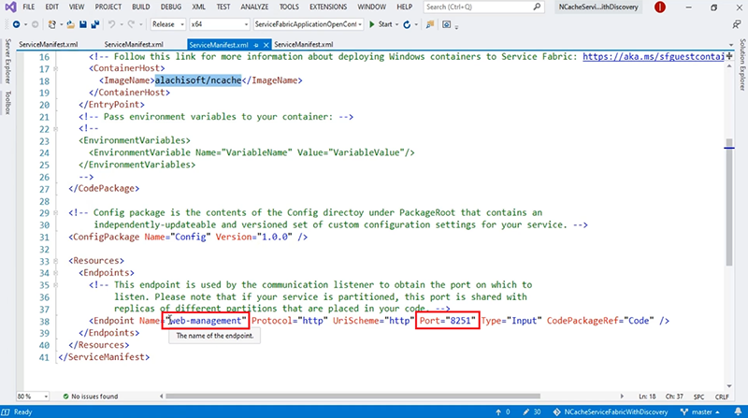
Task: Click the pending changes pencil indicator
Action: coord(531,411)
